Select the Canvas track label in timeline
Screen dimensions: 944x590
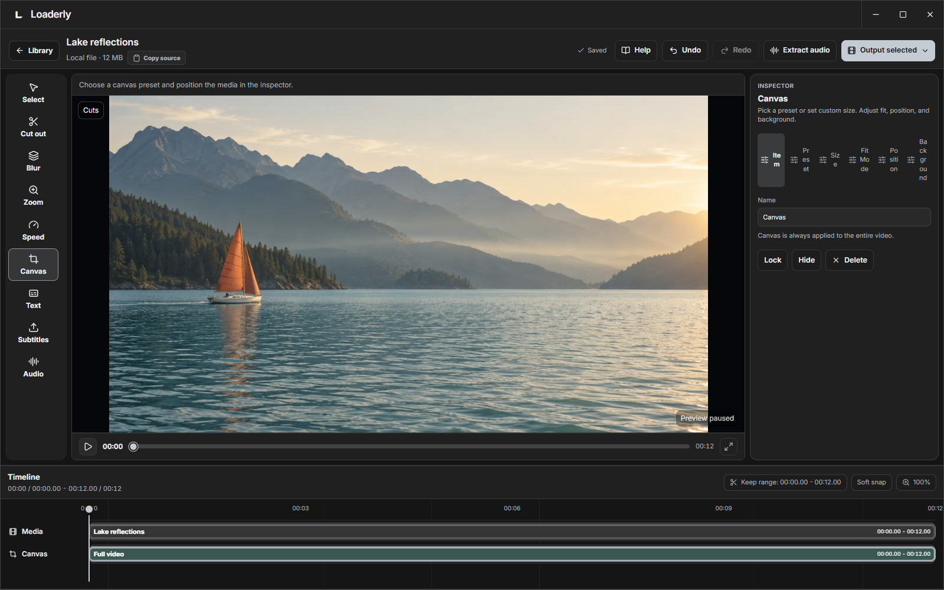click(x=28, y=554)
